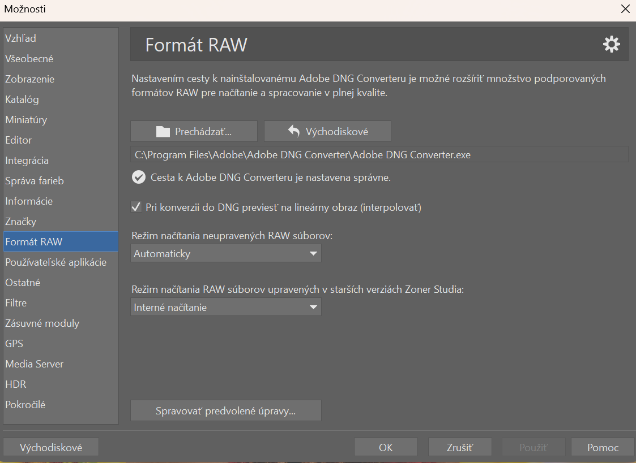This screenshot has height=463, width=636.
Task: Click the description text about Adobe DNG Converter path
Action: point(369,85)
